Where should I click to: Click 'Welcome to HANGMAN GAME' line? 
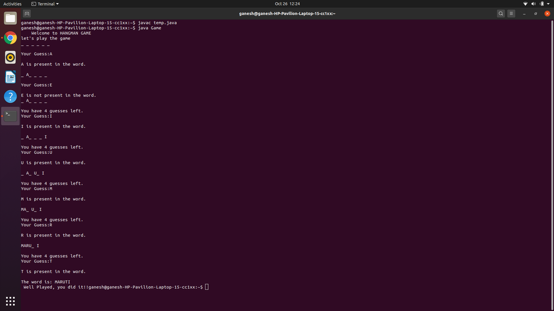(61, 33)
